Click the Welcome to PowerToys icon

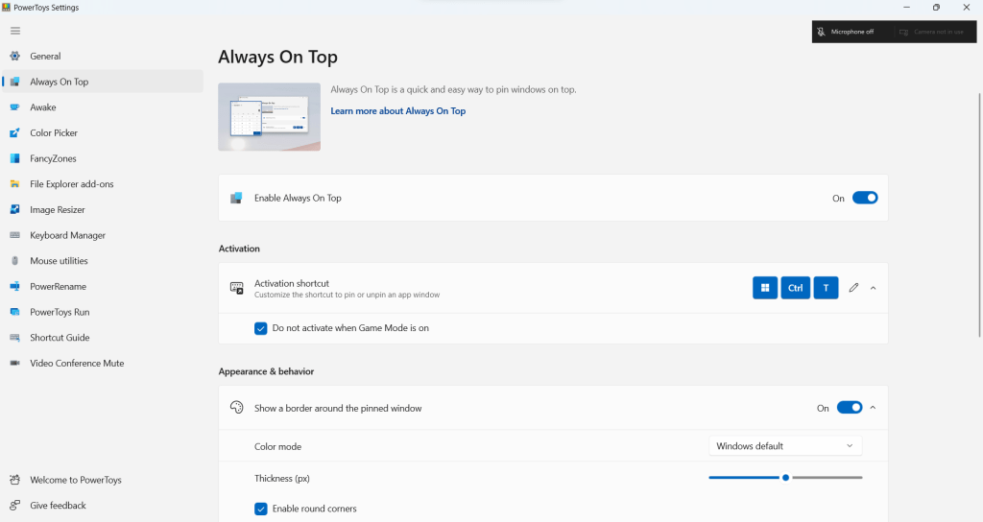coord(15,480)
